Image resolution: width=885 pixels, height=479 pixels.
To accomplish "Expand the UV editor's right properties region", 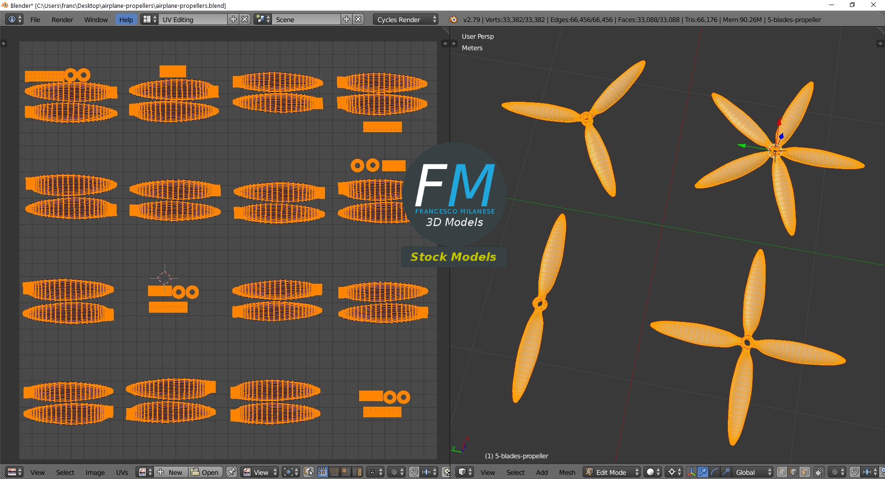I will (445, 44).
